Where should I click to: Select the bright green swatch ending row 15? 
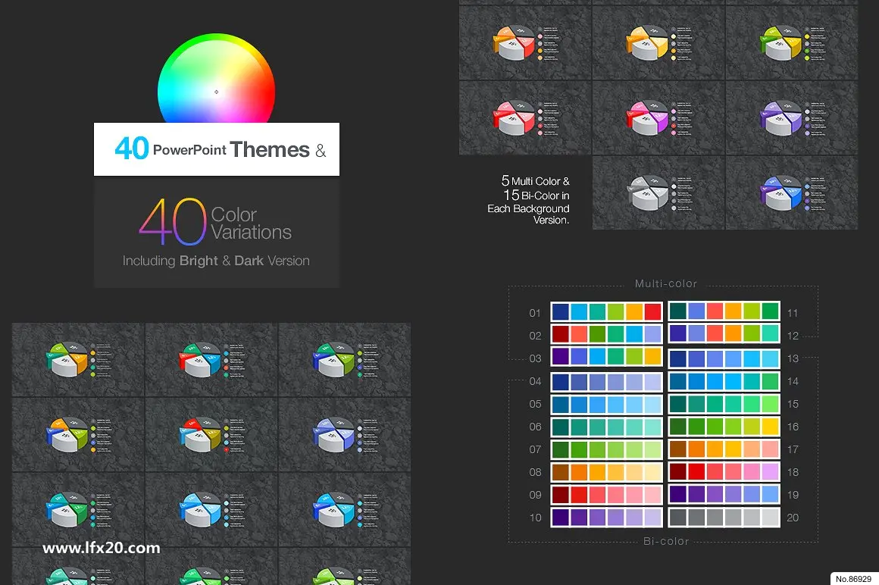770,405
